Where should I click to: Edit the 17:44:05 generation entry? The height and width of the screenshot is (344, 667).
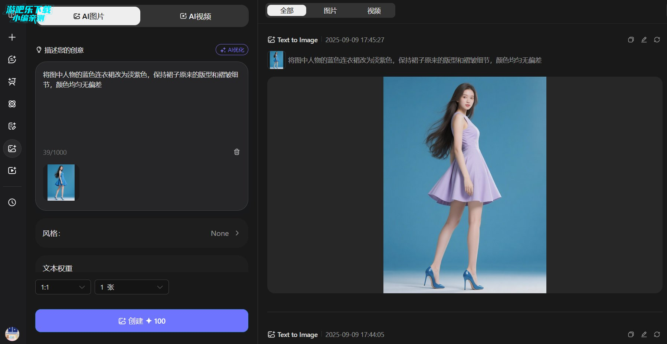pyautogui.click(x=644, y=334)
